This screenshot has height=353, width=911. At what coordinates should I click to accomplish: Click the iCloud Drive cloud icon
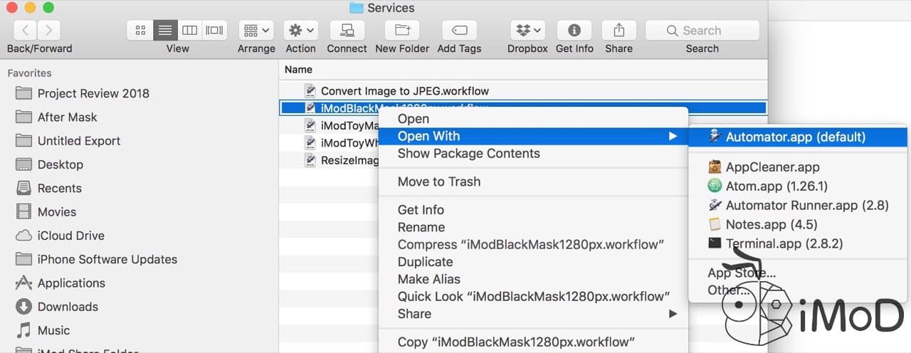point(23,236)
